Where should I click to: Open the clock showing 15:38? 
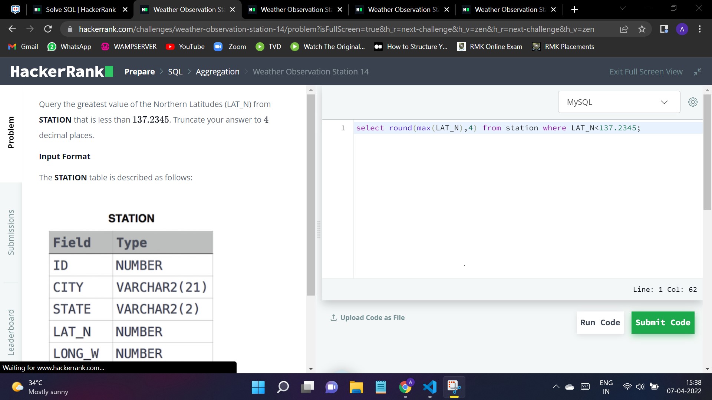point(684,387)
